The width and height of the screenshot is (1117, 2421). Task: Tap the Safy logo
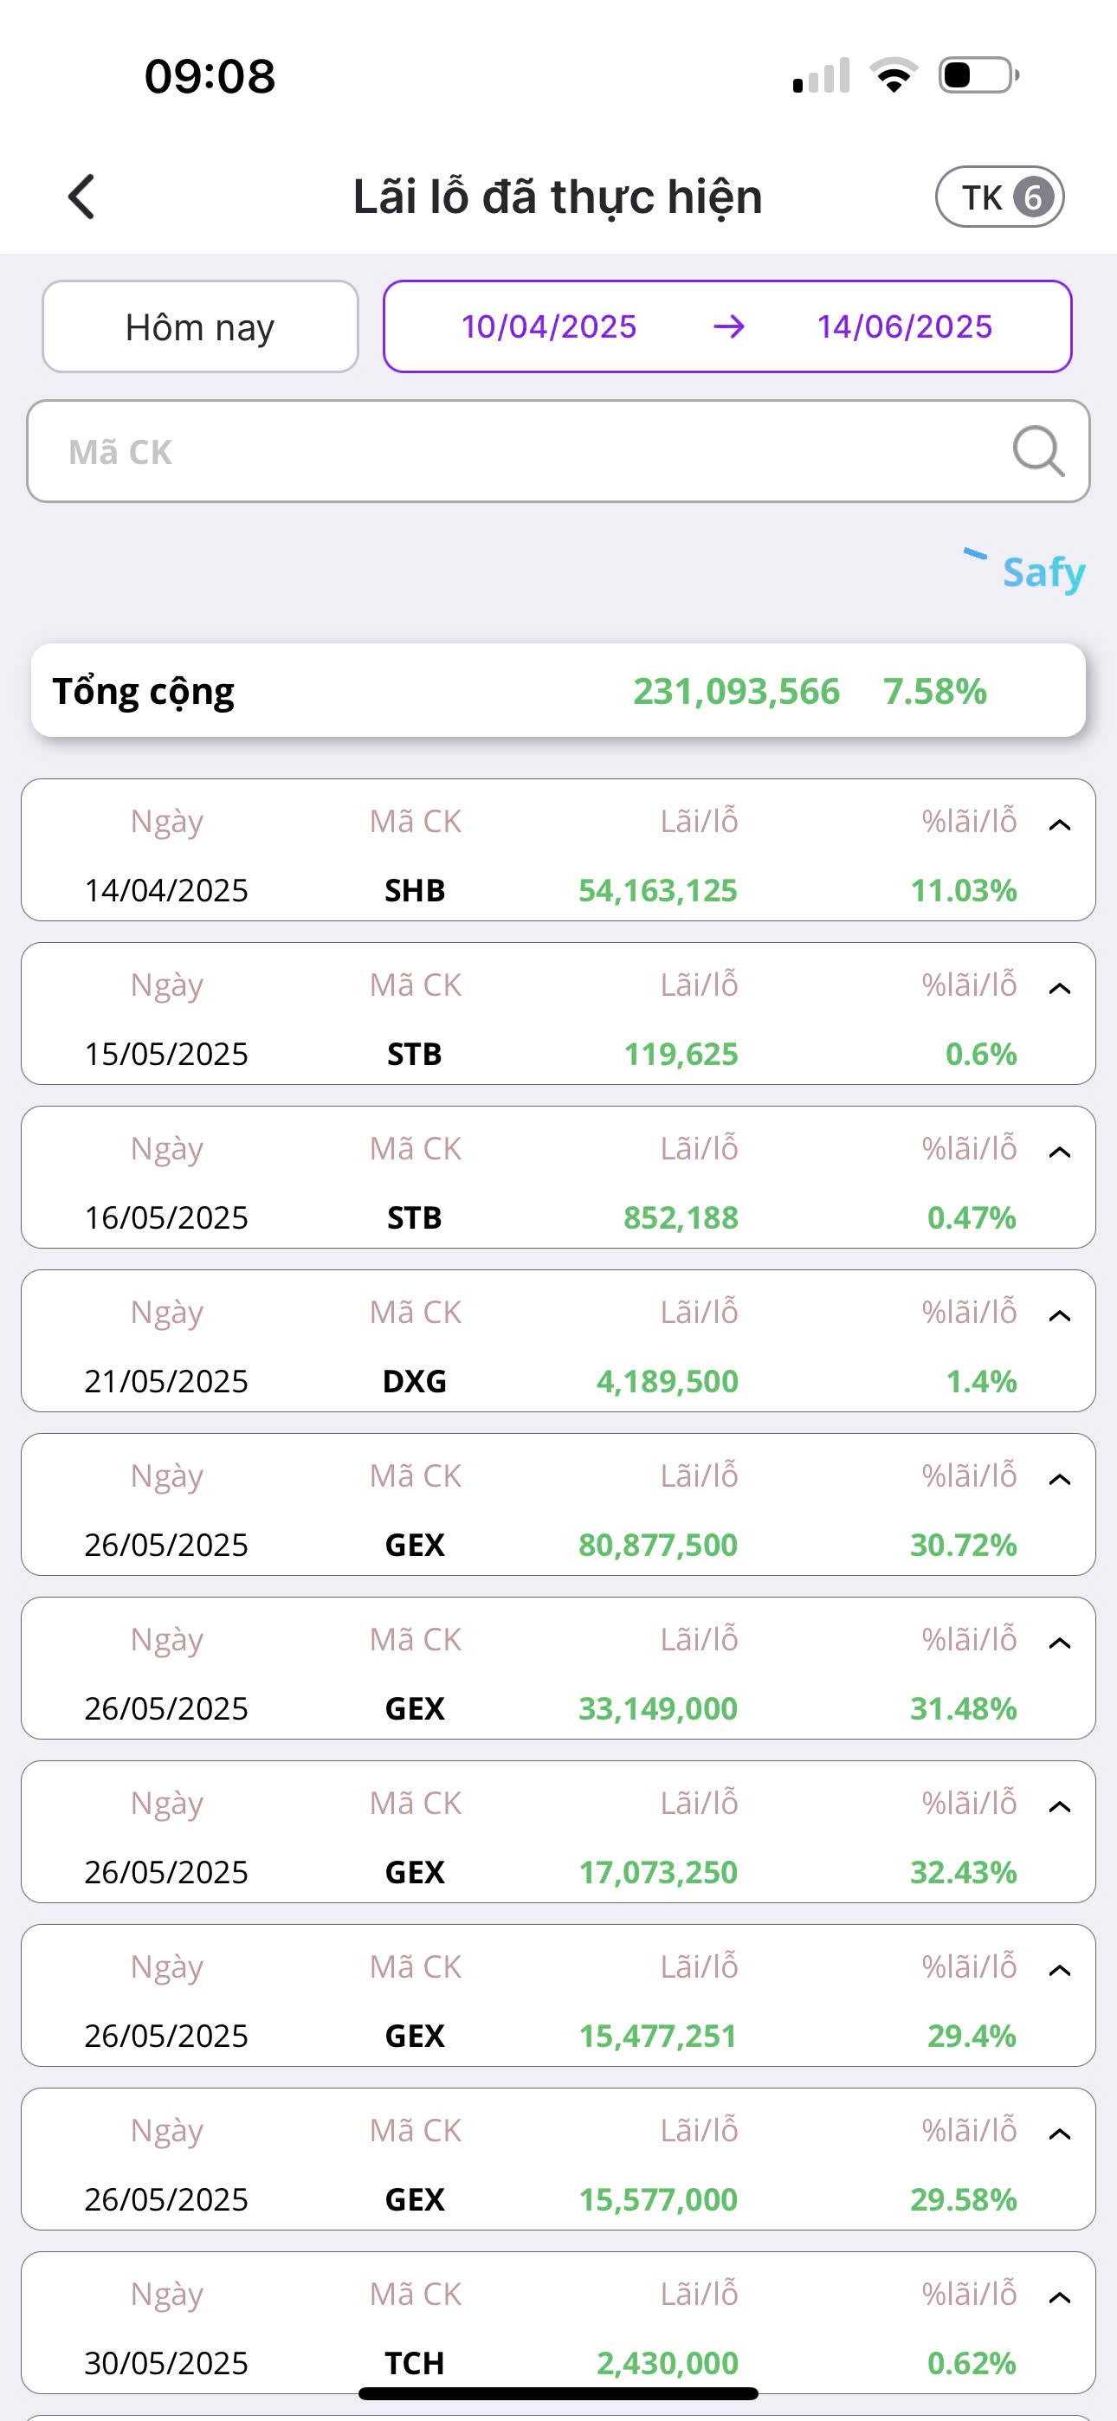[x=1025, y=571]
